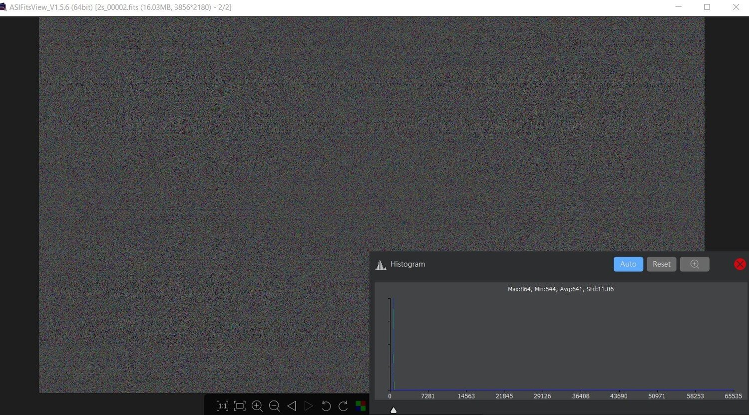Close the ASIFitsView window
This screenshot has width=749, height=415.
coord(736,7)
